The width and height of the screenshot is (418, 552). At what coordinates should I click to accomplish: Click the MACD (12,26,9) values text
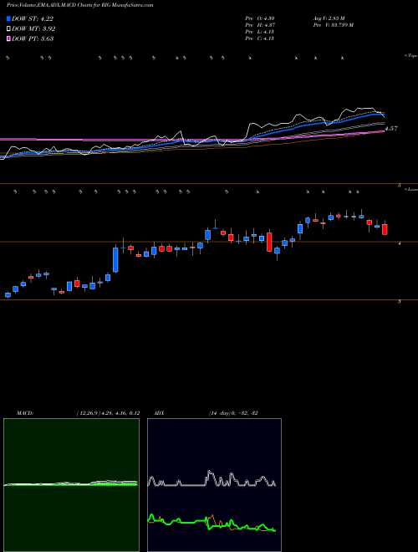pos(108,413)
